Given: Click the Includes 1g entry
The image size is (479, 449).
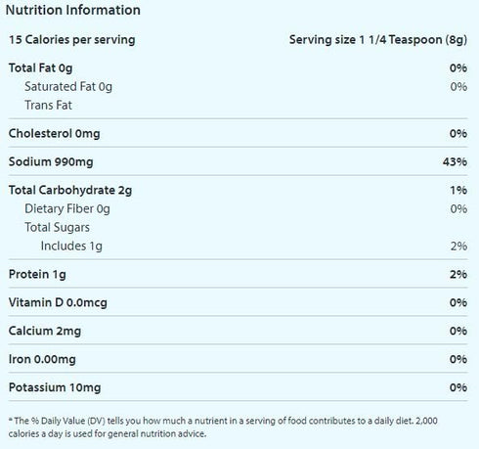Looking at the screenshot, I should click(x=71, y=247).
